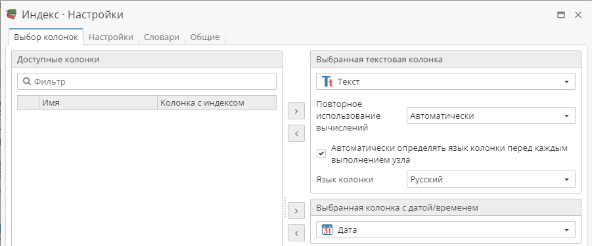Close the Индекс settings window
592x246 pixels.
pyautogui.click(x=578, y=15)
